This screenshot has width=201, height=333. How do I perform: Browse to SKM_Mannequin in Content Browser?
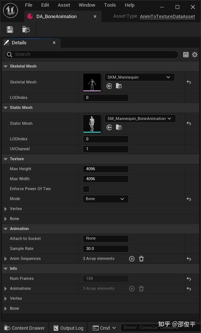pos(119,86)
